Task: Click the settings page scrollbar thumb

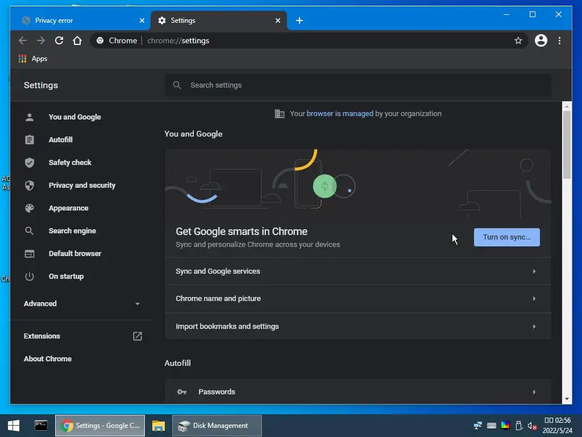Action: 567,145
